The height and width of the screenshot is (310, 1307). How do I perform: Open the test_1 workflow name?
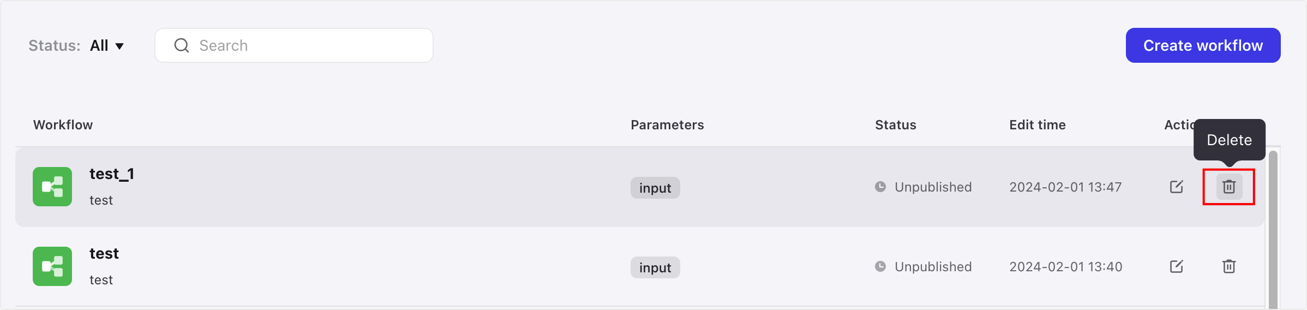tap(112, 174)
